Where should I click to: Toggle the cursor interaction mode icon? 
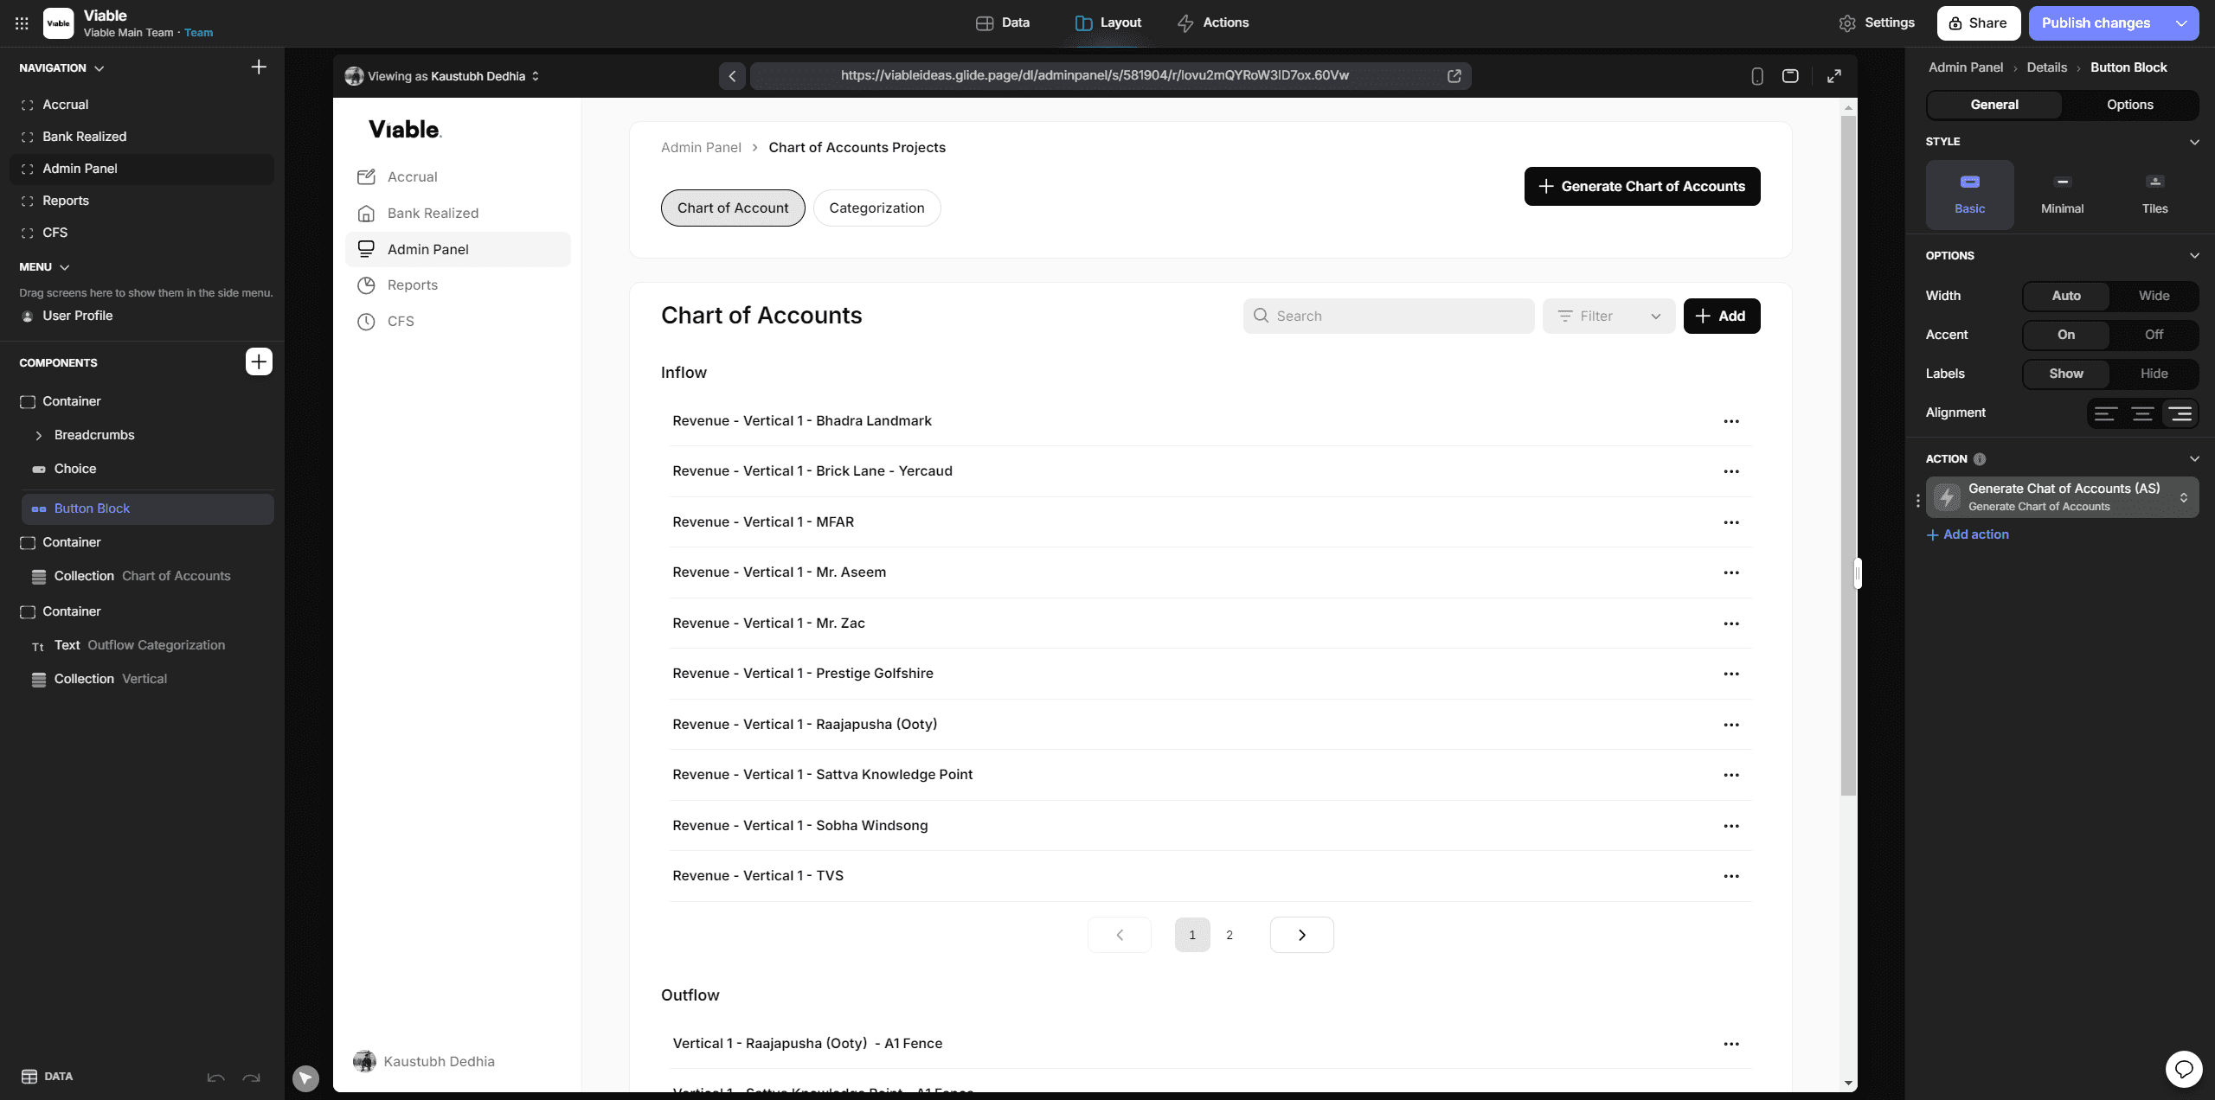305,1078
